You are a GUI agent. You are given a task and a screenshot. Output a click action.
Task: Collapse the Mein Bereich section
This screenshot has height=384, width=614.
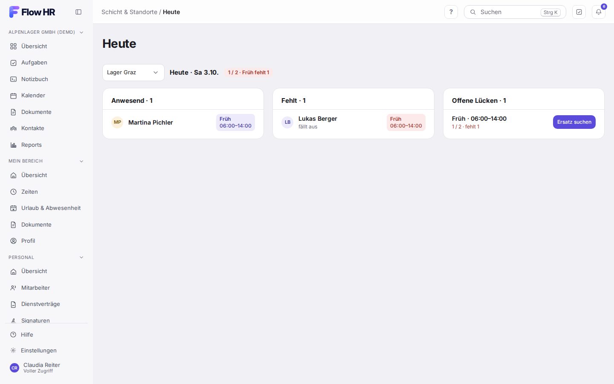[46, 161]
